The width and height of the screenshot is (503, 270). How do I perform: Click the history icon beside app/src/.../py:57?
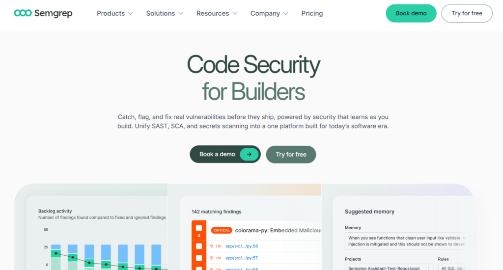pyautogui.click(x=212, y=258)
